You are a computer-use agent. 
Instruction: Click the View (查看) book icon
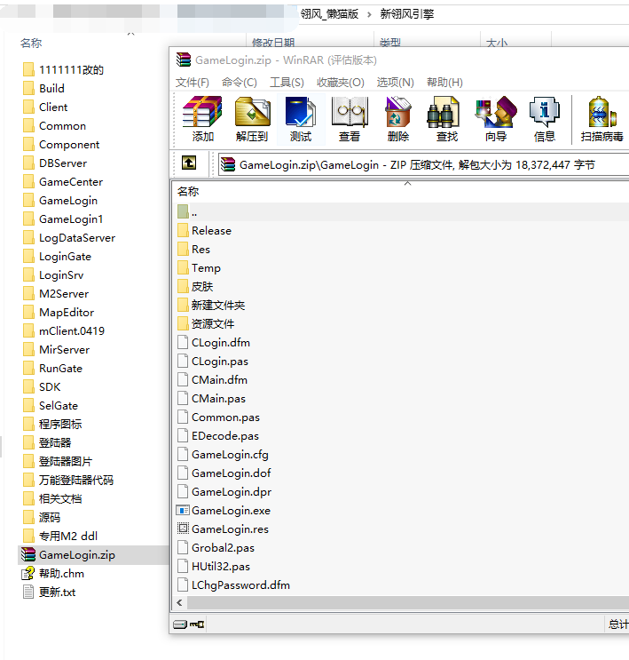point(350,119)
